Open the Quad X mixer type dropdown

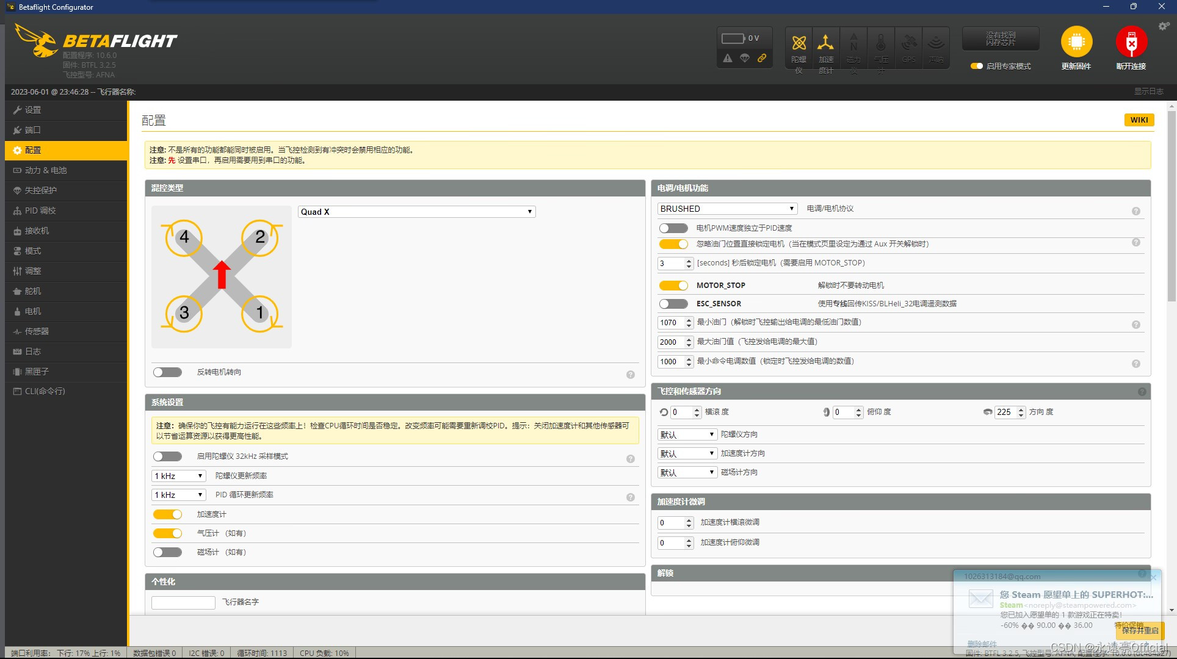point(416,212)
